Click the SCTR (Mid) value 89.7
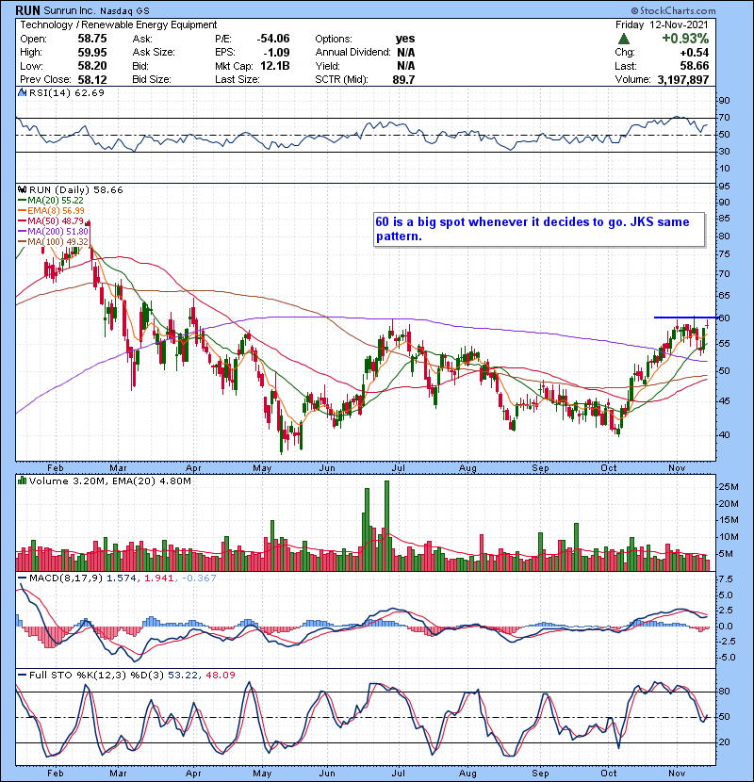Image resolution: width=754 pixels, height=782 pixels. (403, 79)
